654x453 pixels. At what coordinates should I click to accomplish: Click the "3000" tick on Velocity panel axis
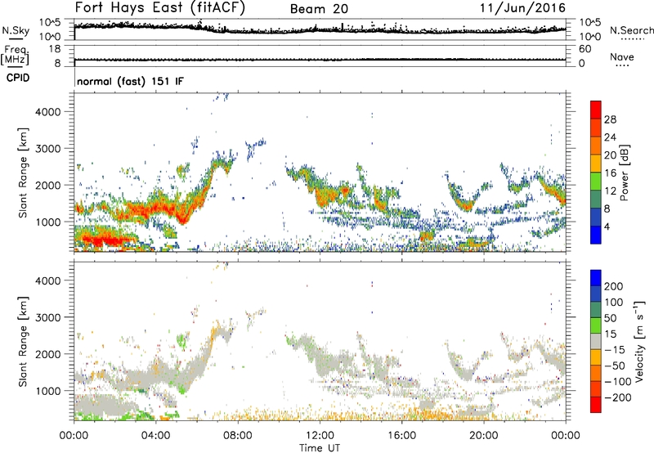click(47, 317)
